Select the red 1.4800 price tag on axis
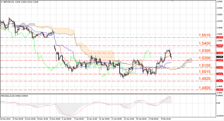The width and height of the screenshot is (224, 121). 219,90
